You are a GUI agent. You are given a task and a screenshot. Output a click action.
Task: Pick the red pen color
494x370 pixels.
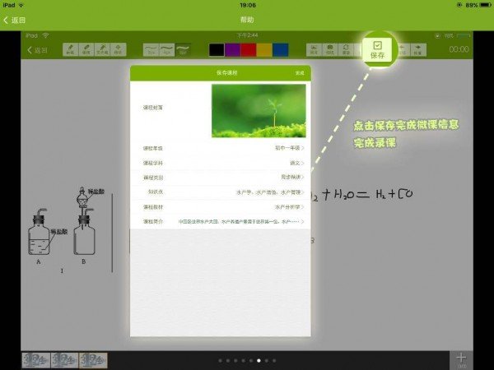pyautogui.click(x=248, y=50)
